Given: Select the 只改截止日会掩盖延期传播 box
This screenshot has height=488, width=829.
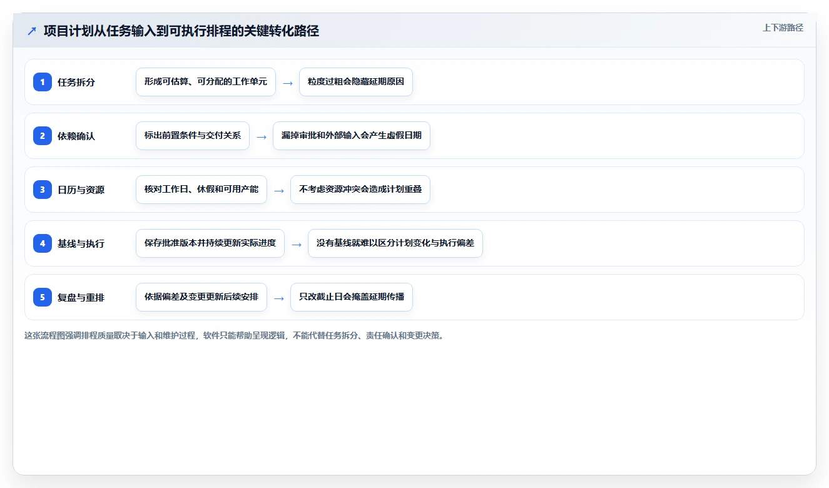Looking at the screenshot, I should (352, 297).
